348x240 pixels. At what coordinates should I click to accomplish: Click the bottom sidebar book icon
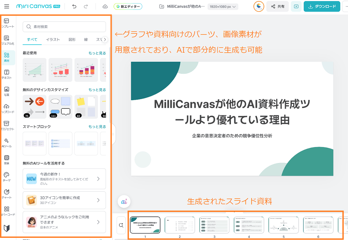point(7,228)
